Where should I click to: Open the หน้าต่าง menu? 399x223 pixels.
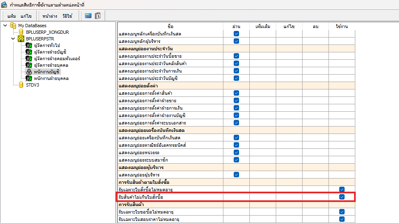click(50, 16)
